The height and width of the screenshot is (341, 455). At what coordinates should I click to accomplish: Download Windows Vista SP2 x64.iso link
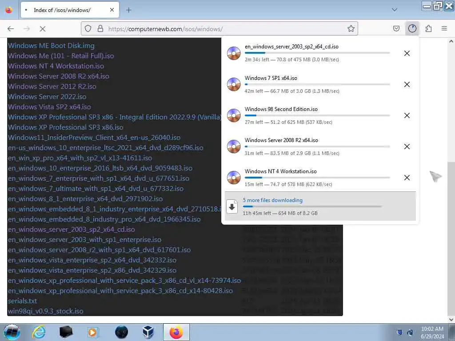[49, 107]
